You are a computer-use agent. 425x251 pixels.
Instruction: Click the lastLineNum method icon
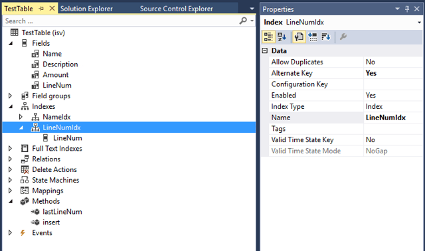(35, 212)
